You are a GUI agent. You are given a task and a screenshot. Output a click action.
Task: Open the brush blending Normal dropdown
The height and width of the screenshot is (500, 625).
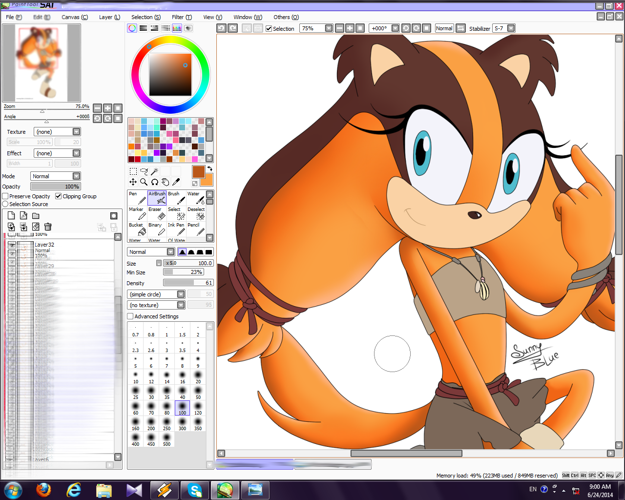coord(151,252)
